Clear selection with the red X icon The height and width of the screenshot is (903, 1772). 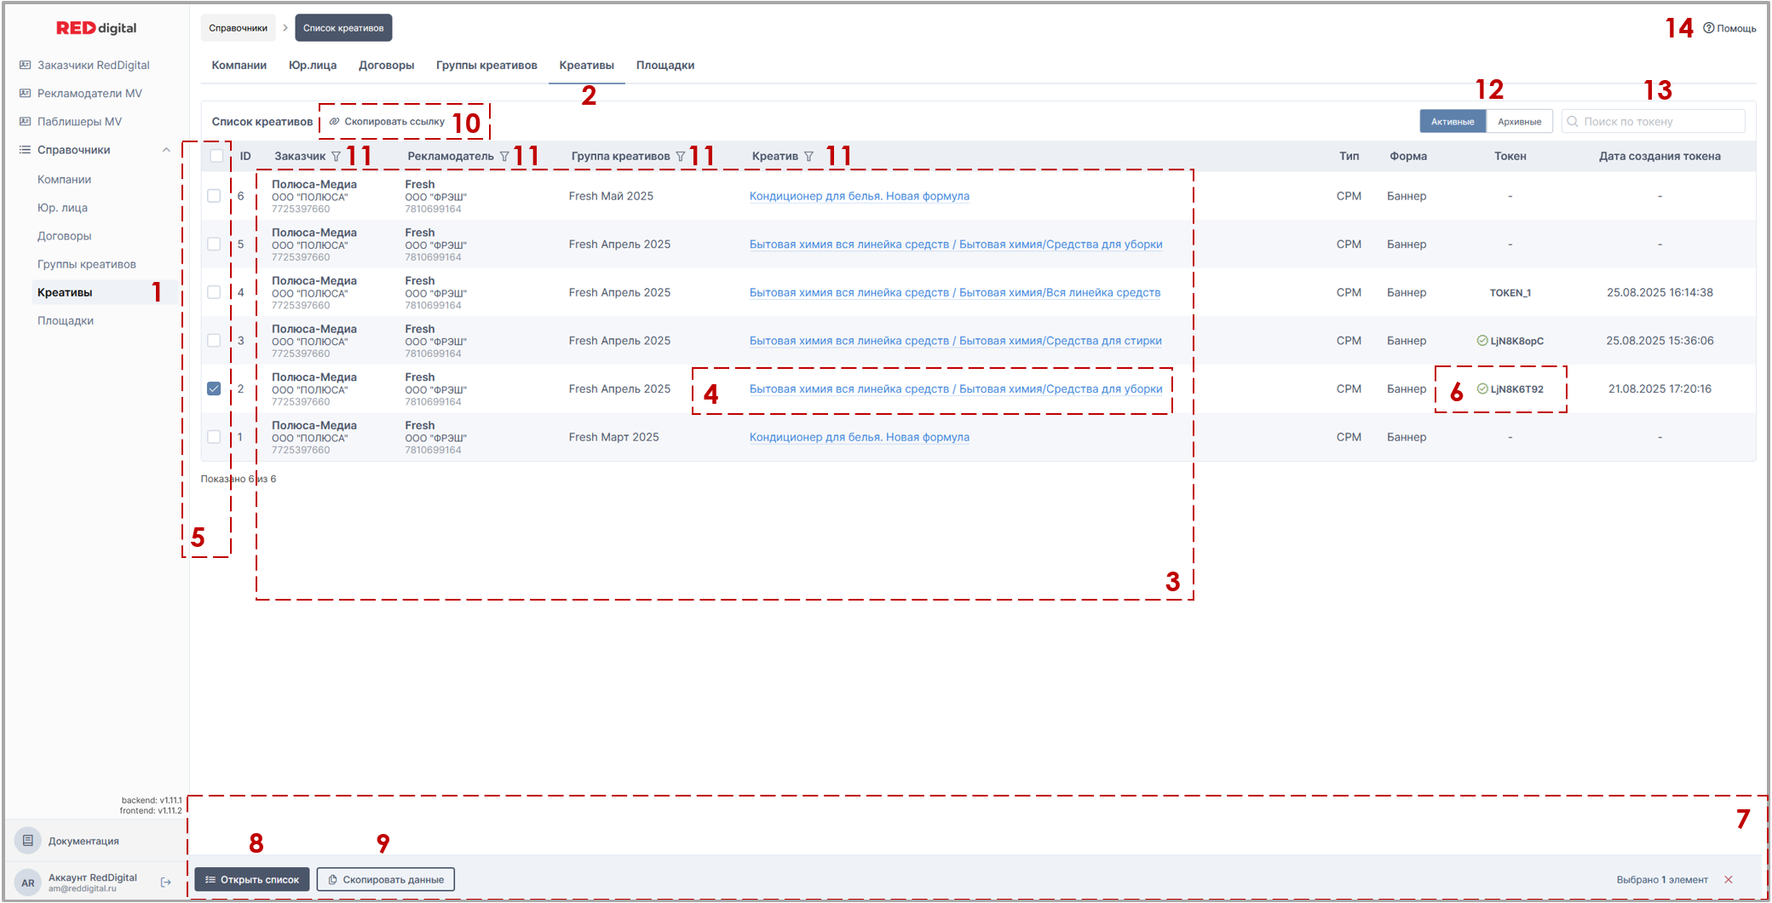tap(1729, 880)
